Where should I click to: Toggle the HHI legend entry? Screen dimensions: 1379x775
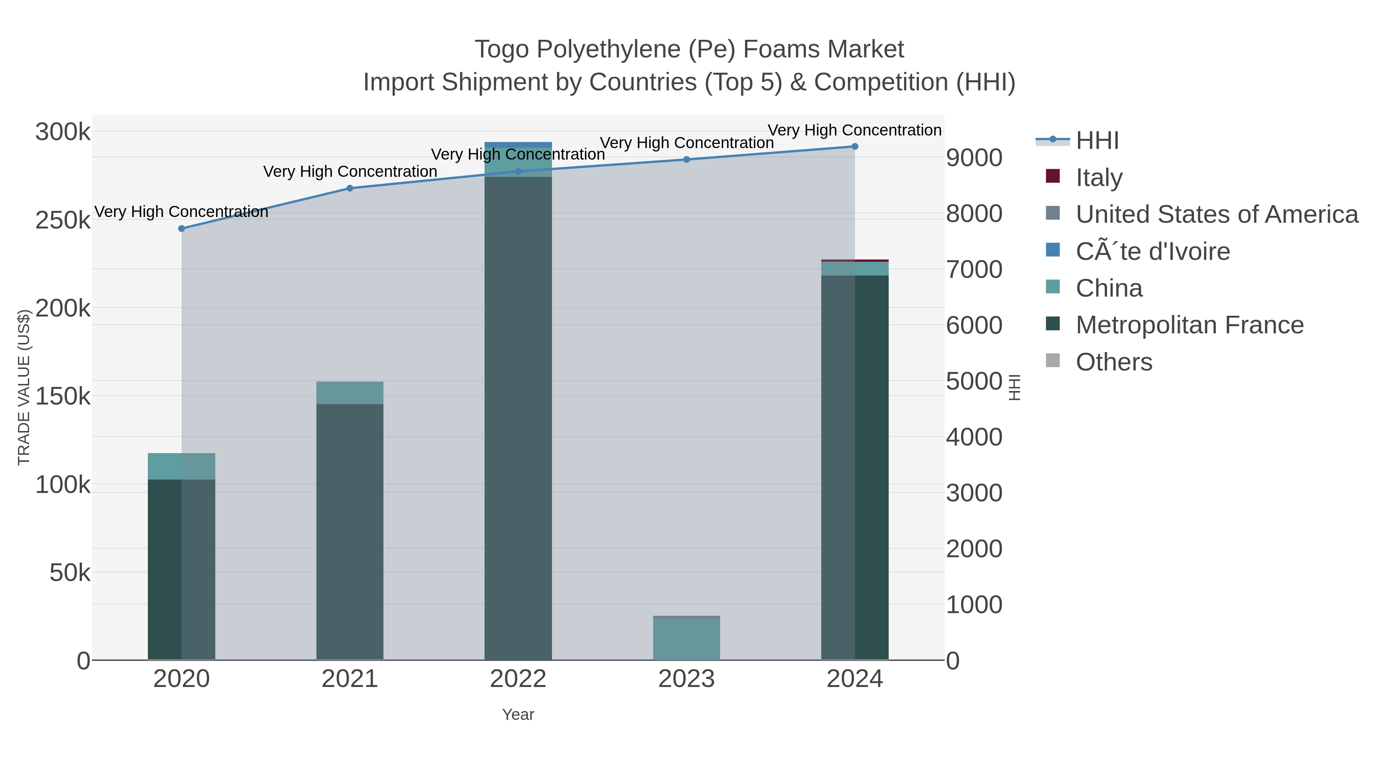pyautogui.click(x=1077, y=141)
